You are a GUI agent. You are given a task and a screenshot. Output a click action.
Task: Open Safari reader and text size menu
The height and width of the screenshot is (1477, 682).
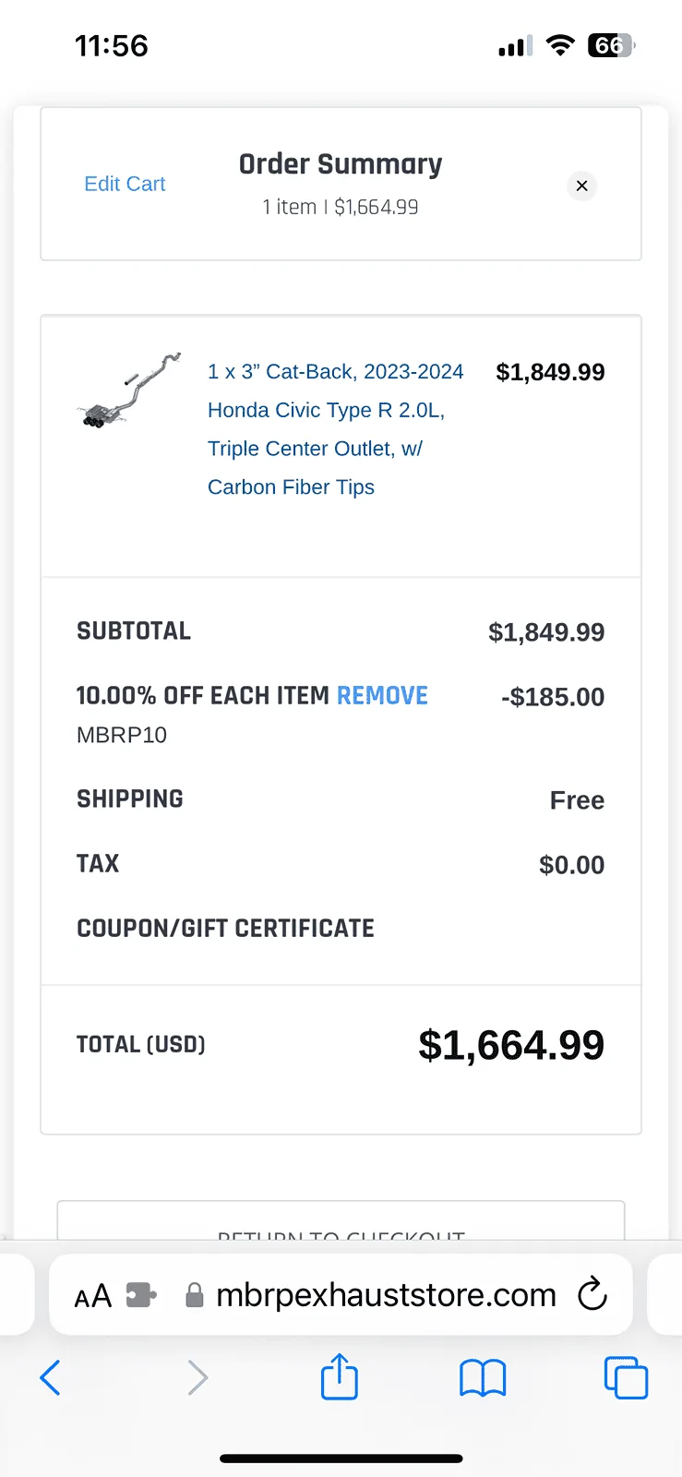tap(92, 1296)
